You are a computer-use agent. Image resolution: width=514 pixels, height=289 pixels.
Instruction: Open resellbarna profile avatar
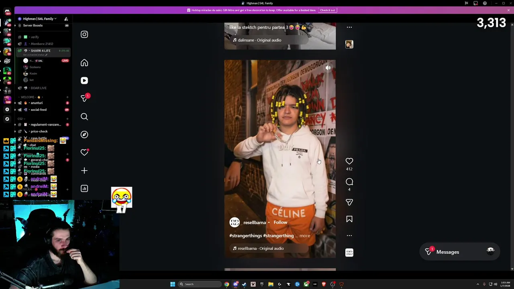235,222
